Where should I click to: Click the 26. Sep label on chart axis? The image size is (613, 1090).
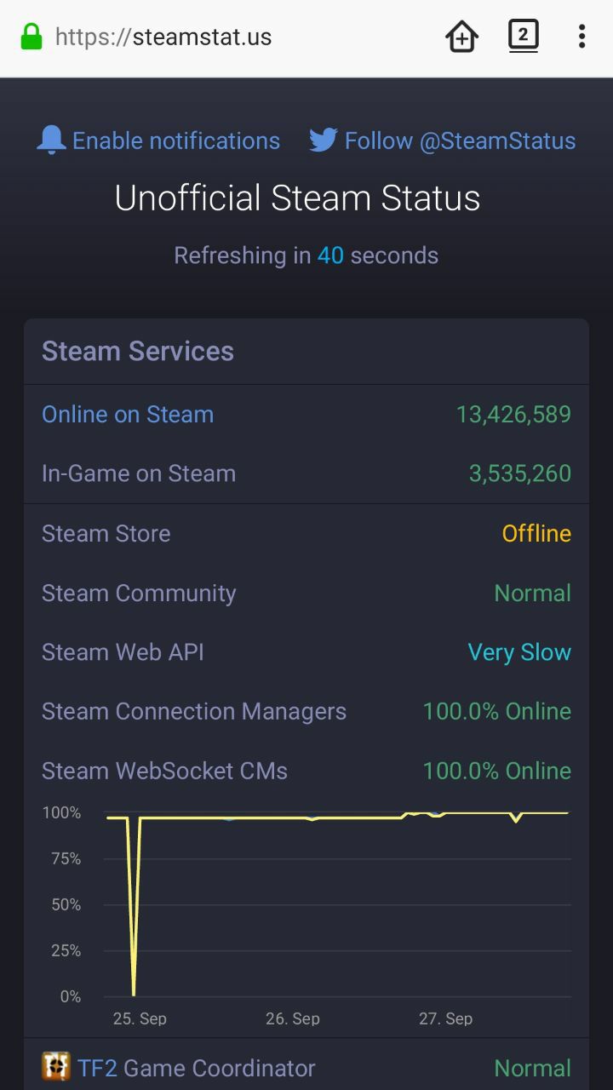tap(293, 1018)
